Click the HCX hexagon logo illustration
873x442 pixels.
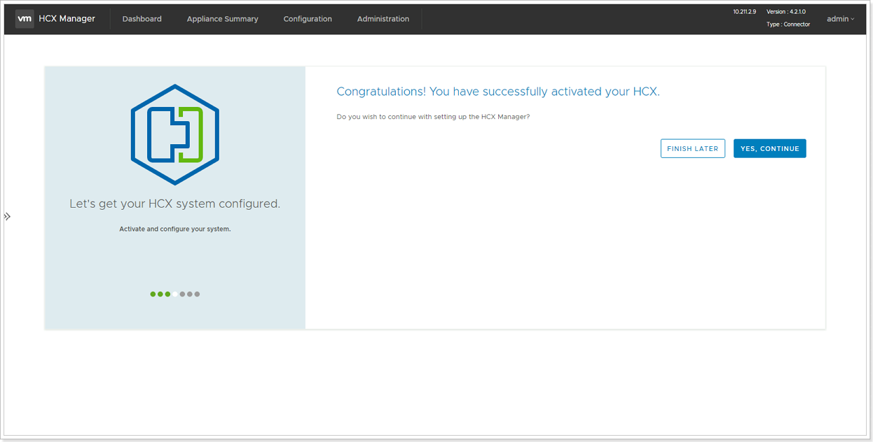[174, 133]
